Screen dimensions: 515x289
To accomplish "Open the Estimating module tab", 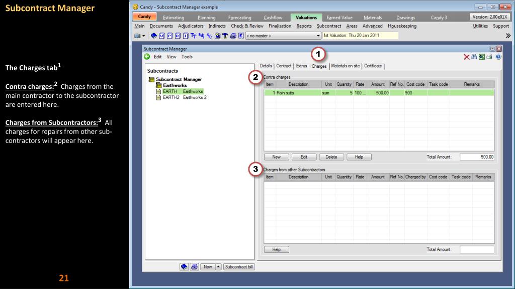I will [x=174, y=18].
